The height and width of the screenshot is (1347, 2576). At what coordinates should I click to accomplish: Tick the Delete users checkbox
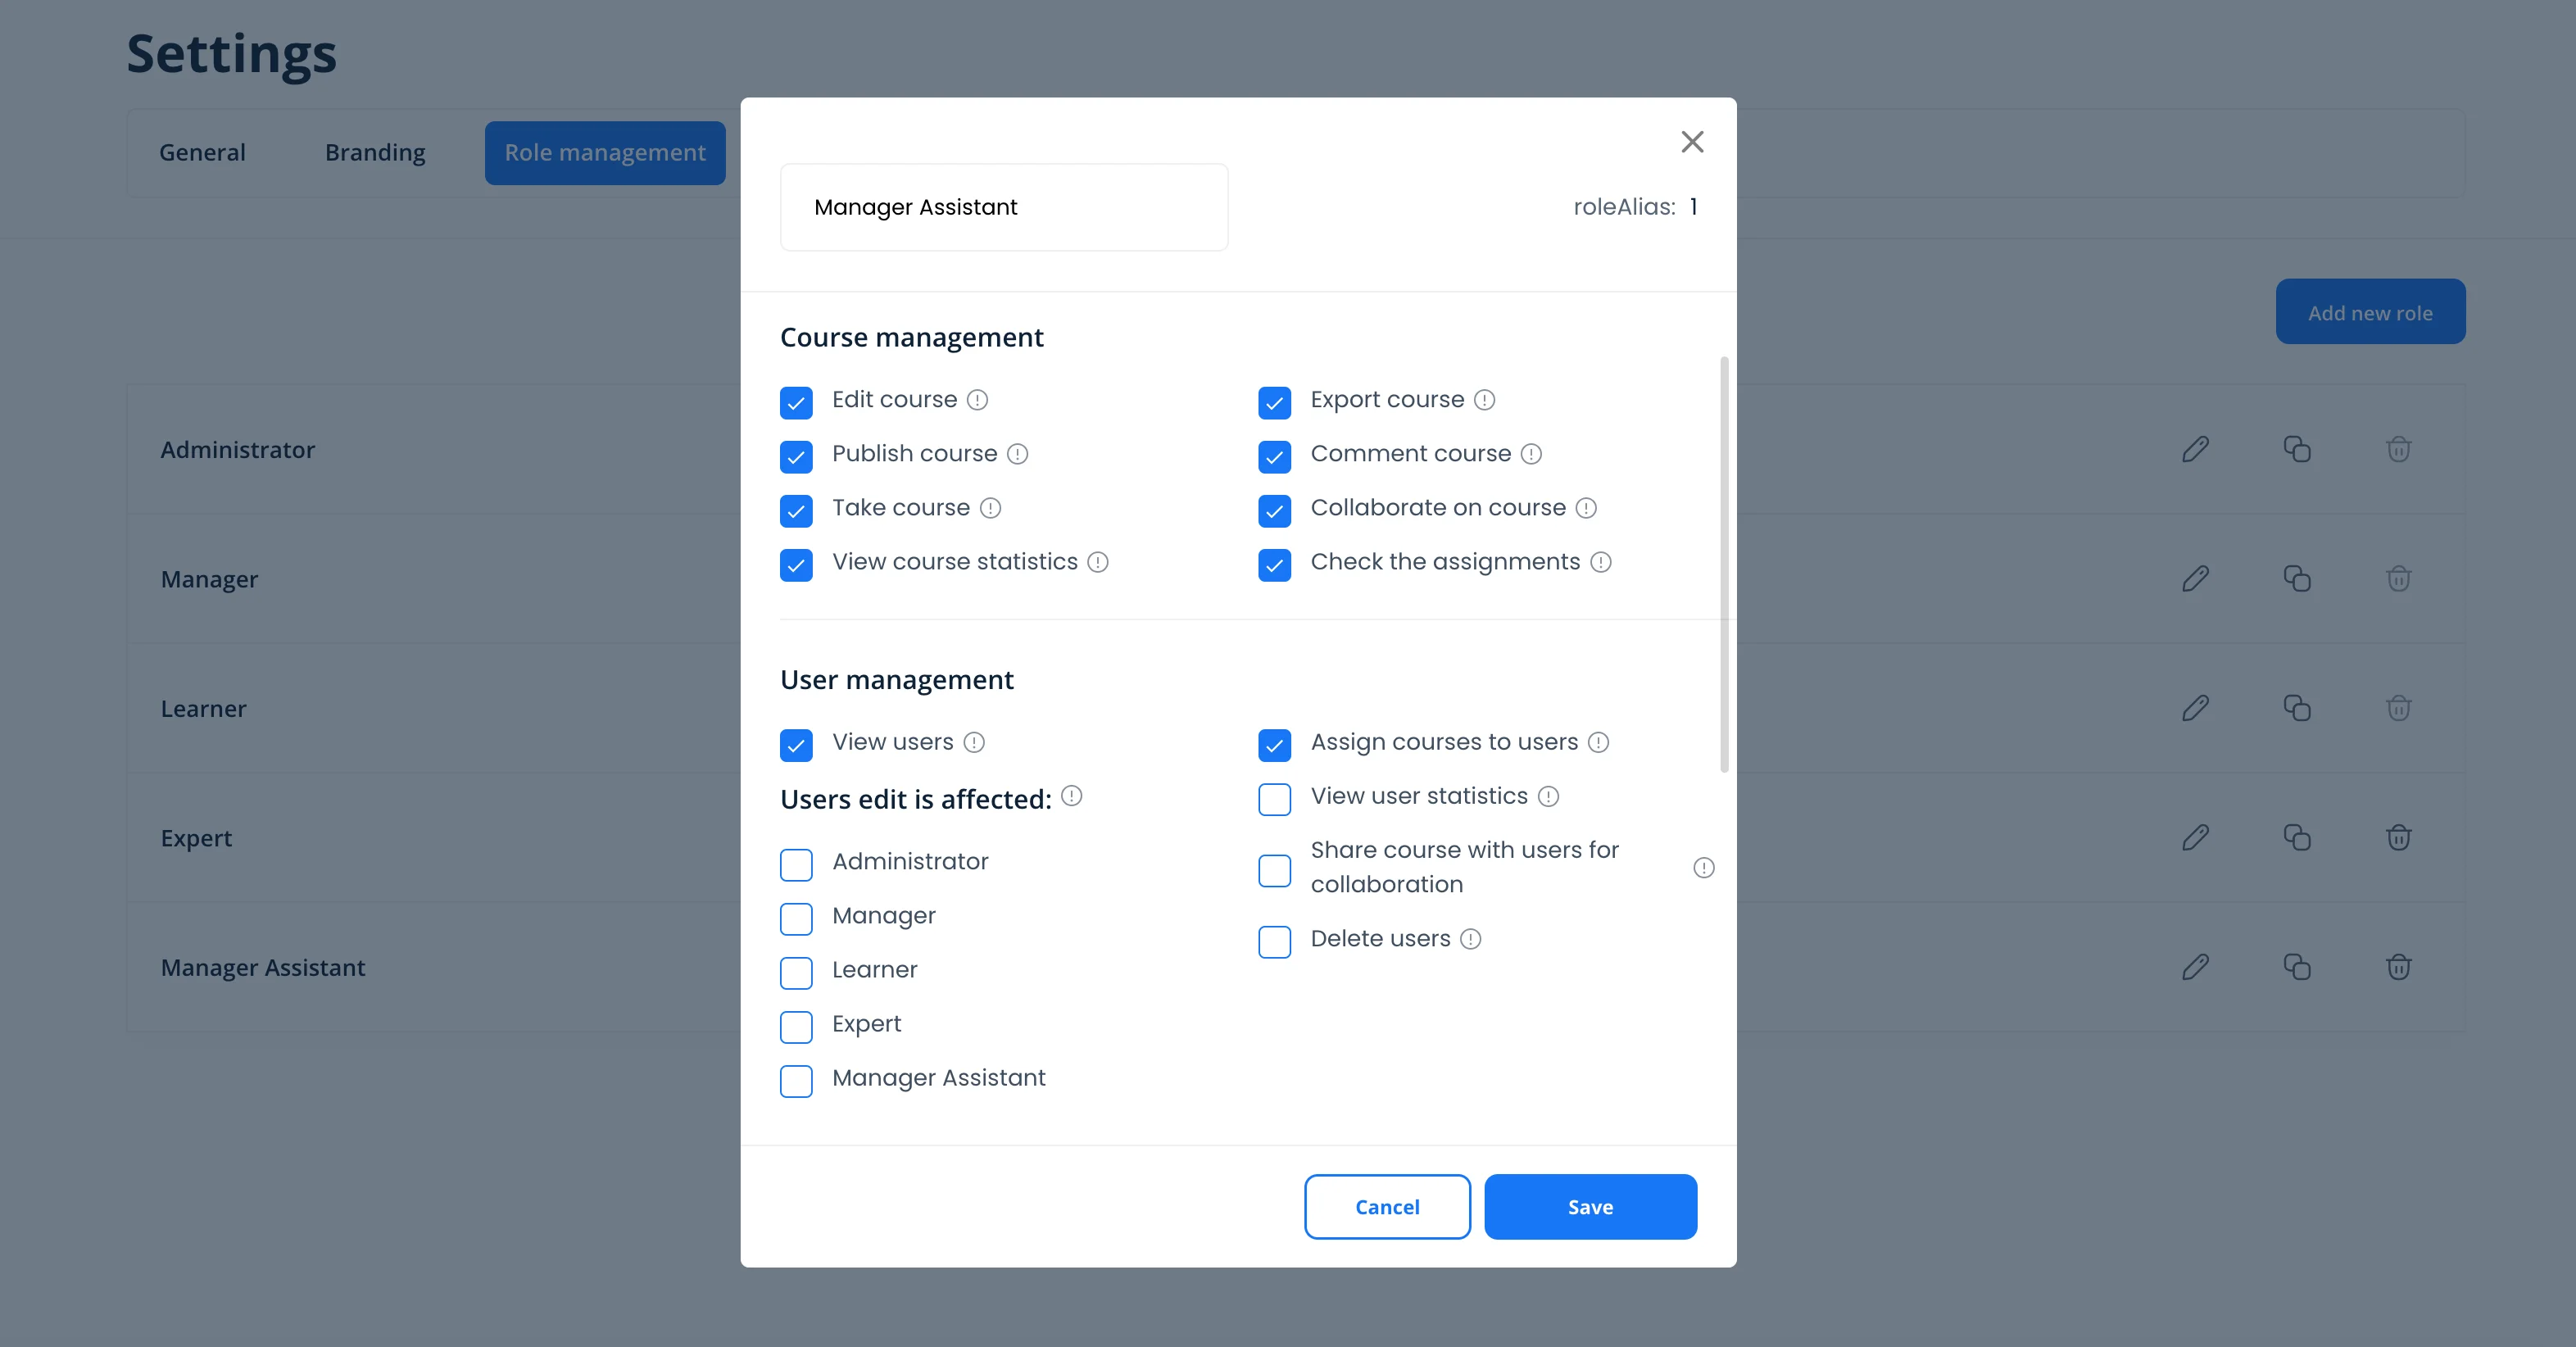(x=1274, y=942)
